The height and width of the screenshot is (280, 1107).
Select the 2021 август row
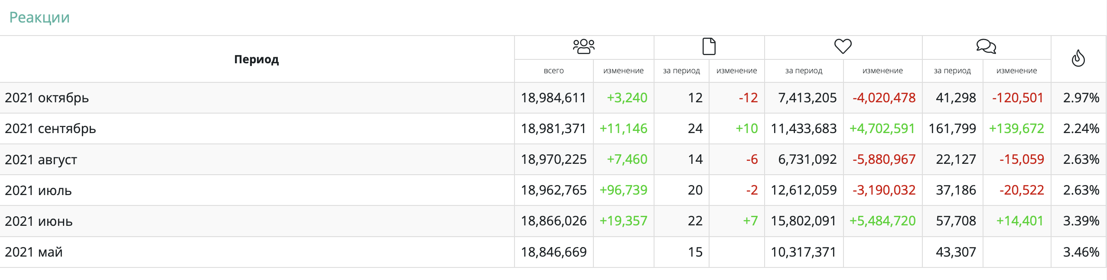[41, 160]
